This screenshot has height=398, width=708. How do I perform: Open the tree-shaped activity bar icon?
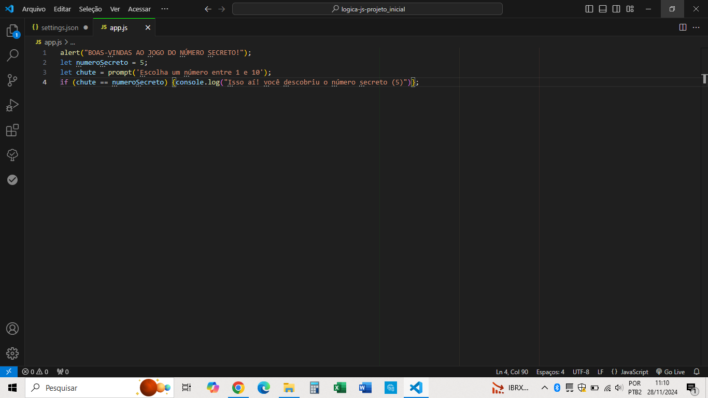[x=12, y=154]
